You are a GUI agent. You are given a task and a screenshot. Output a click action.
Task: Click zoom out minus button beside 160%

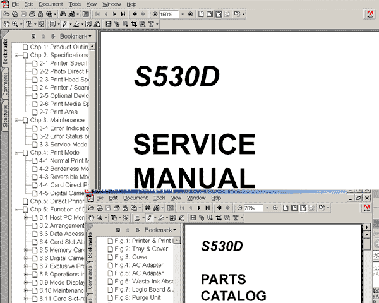155,15
